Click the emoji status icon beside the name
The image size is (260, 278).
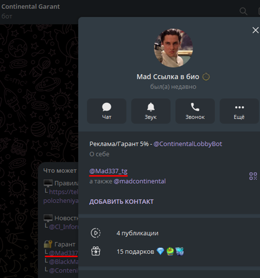(206, 76)
